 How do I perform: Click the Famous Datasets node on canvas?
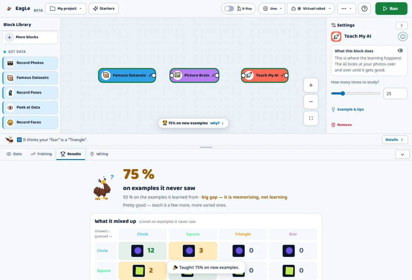coord(127,75)
